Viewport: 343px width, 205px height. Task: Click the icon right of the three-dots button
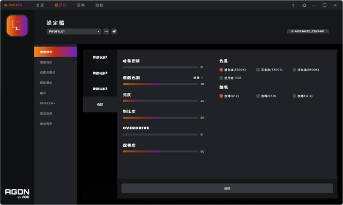pos(114,31)
